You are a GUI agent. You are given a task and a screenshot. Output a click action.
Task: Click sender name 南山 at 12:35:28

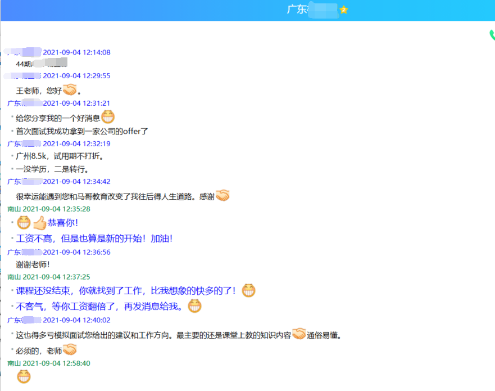pos(14,209)
